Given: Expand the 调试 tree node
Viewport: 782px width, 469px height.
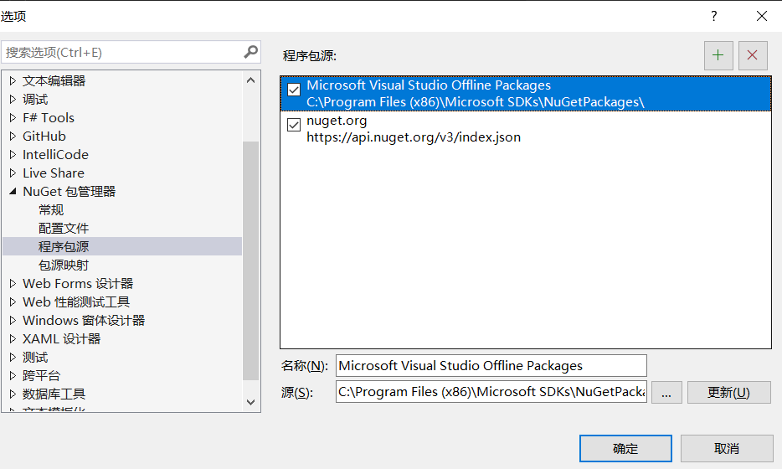Looking at the screenshot, I should click(x=13, y=100).
